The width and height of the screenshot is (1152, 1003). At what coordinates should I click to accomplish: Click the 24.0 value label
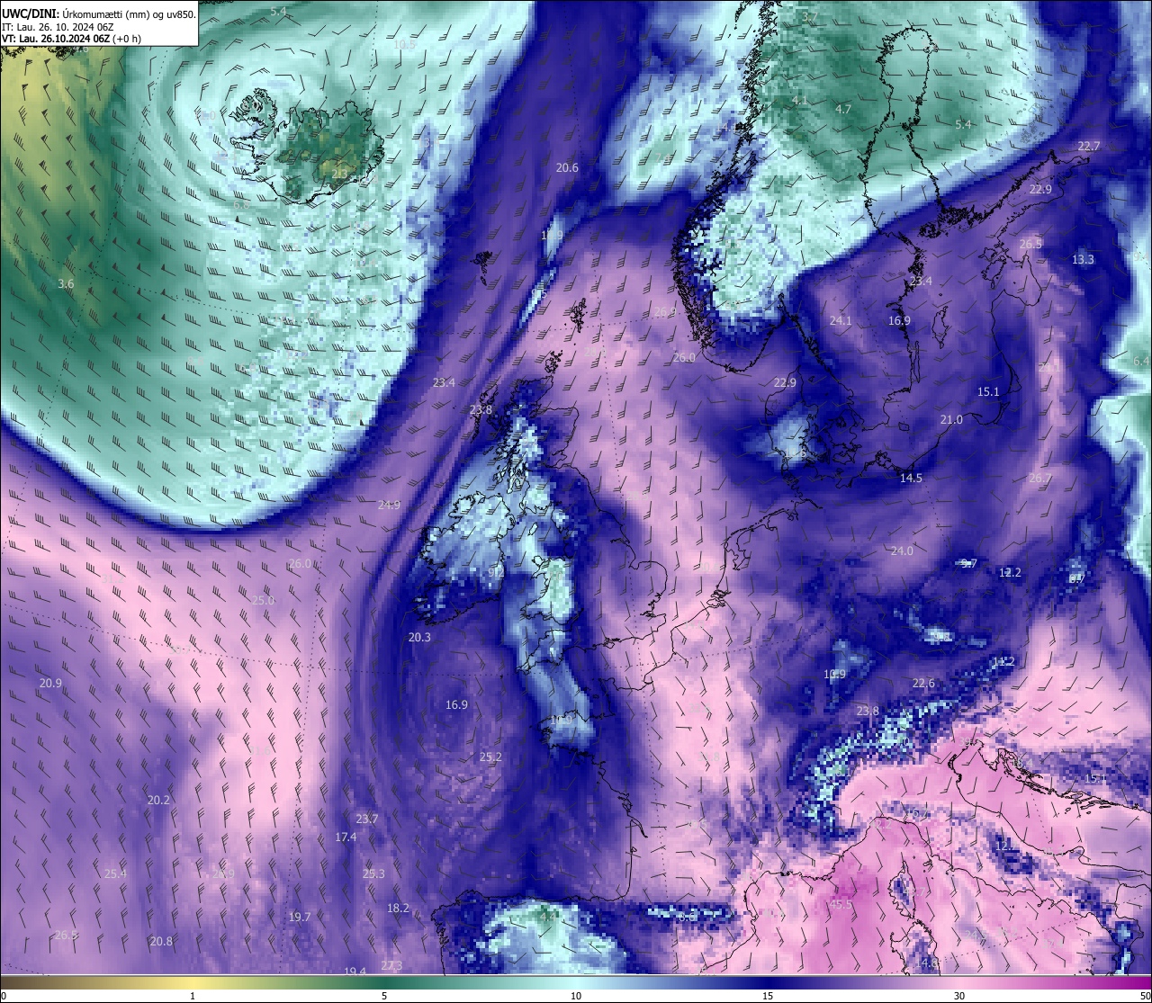pos(902,551)
